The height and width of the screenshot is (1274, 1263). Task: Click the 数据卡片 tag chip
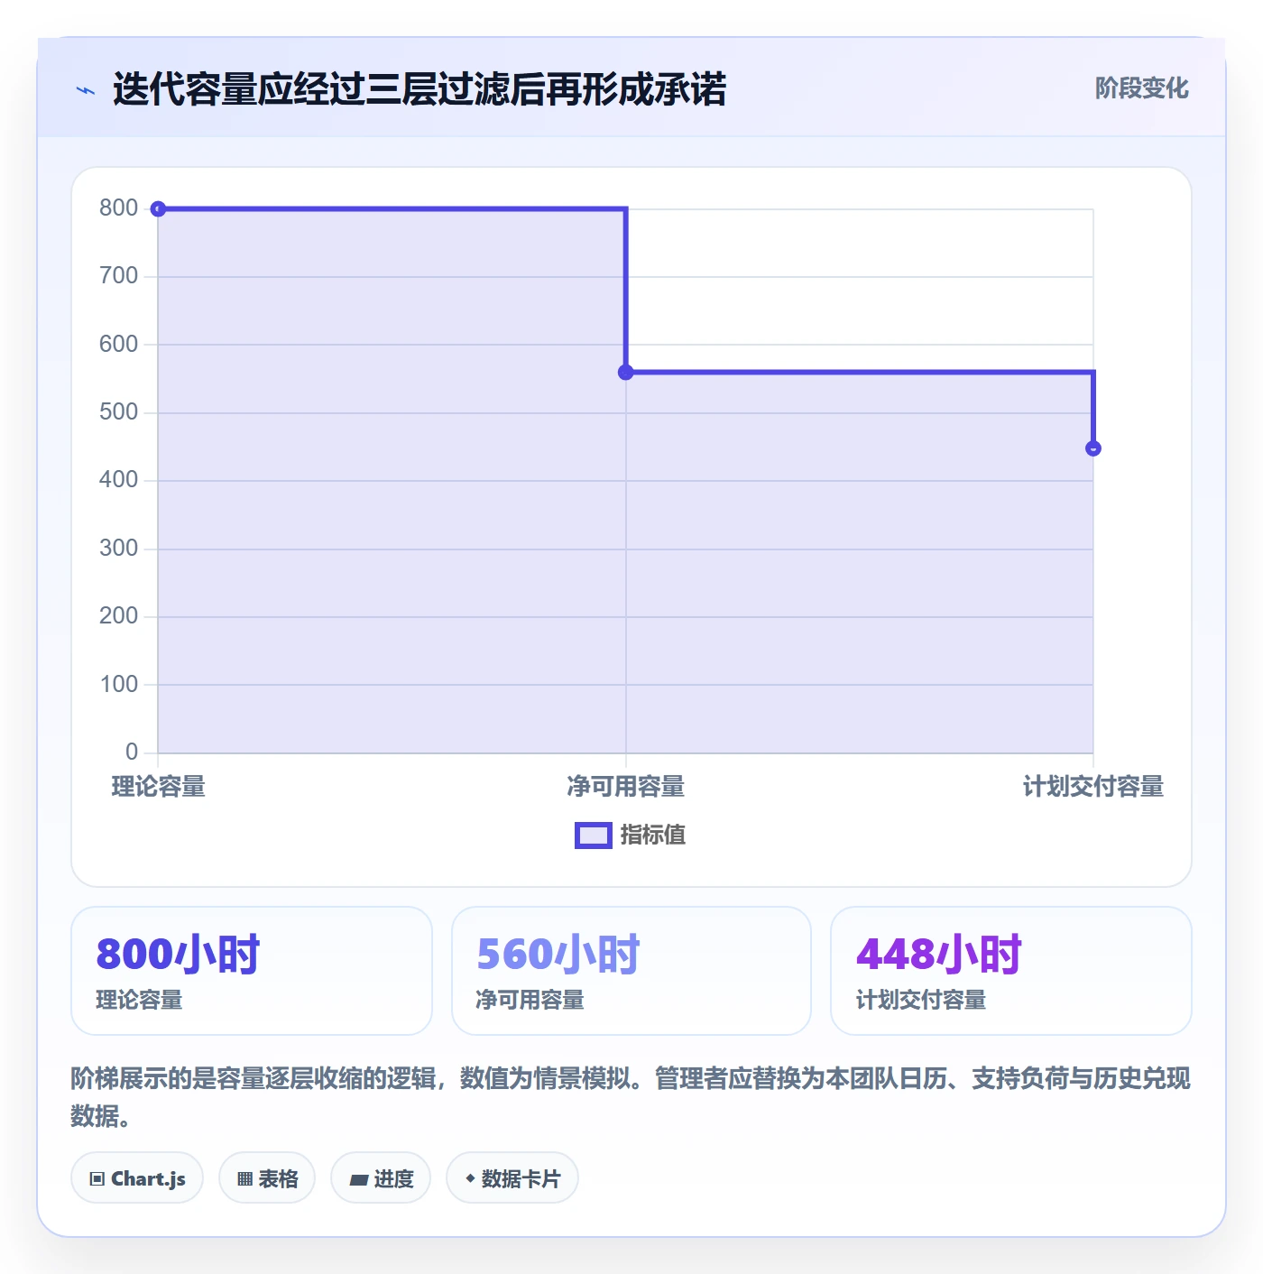[x=512, y=1178]
